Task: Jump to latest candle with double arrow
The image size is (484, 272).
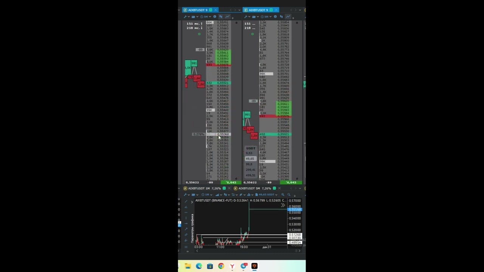Action: tap(283, 205)
